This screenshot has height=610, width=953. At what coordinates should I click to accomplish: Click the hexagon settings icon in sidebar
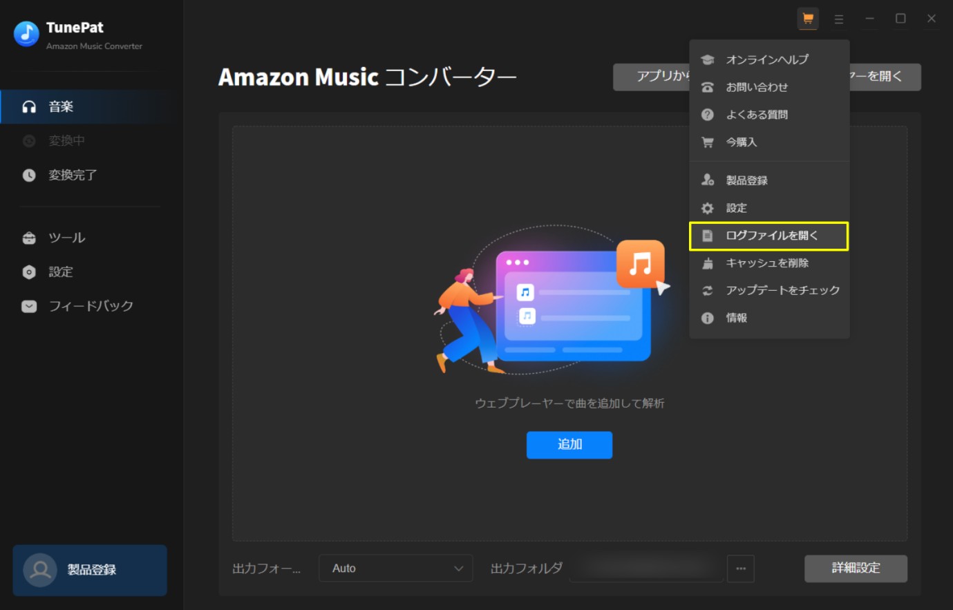(29, 272)
